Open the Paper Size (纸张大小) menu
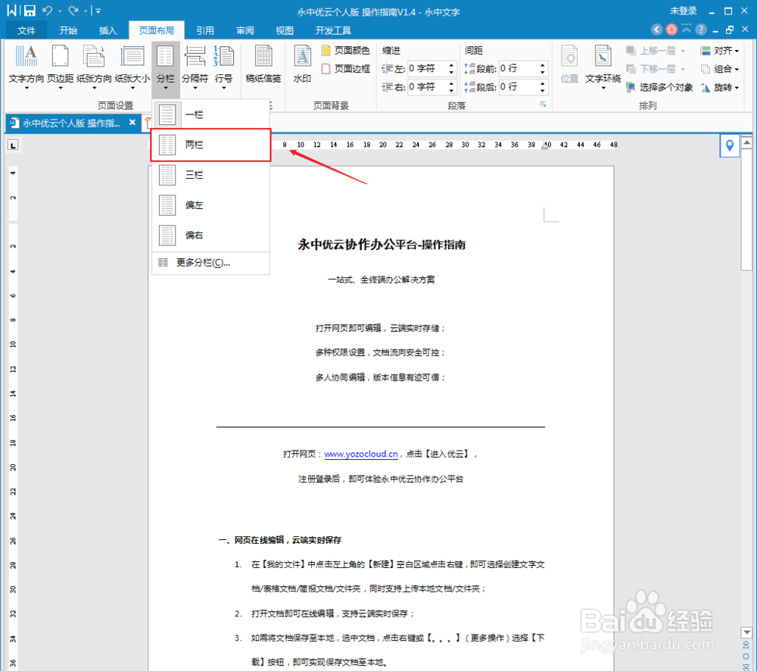Image resolution: width=757 pixels, height=671 pixels. (132, 67)
